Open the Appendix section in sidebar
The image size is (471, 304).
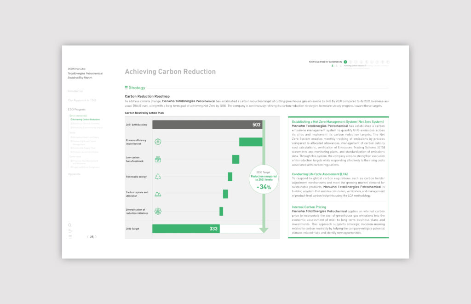click(x=74, y=174)
